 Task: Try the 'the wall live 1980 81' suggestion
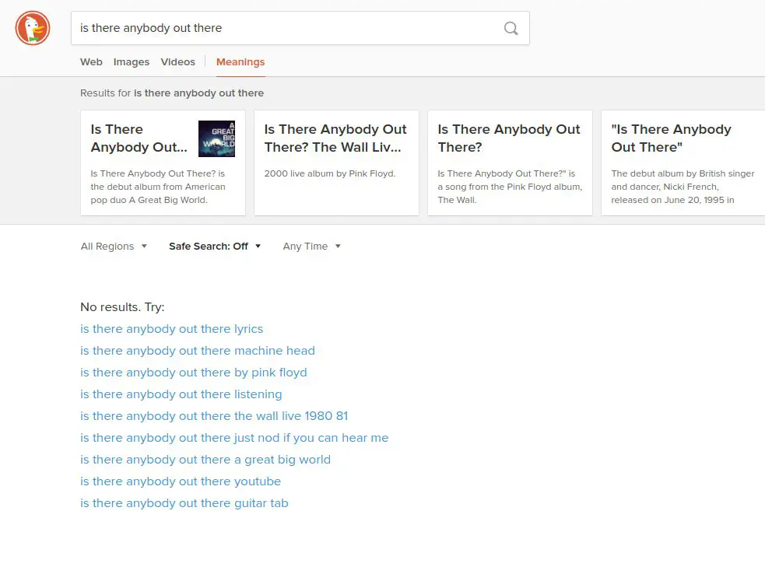tap(214, 416)
